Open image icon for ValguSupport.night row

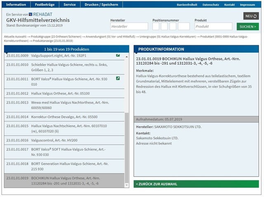118,55
